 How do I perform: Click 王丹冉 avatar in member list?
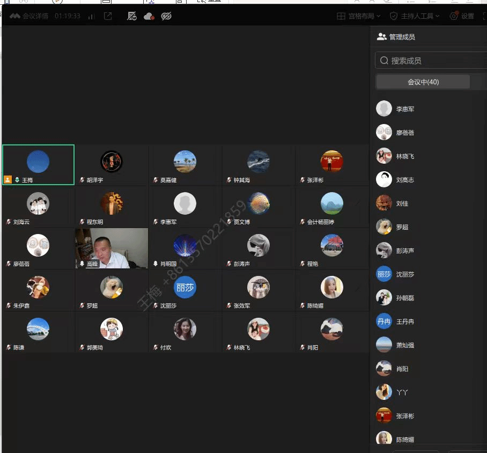pyautogui.click(x=384, y=322)
